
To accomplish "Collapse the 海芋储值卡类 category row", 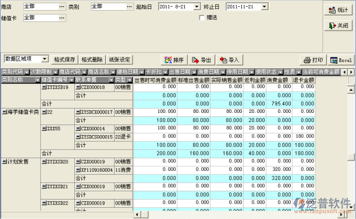I will pyautogui.click(x=4, y=112).
